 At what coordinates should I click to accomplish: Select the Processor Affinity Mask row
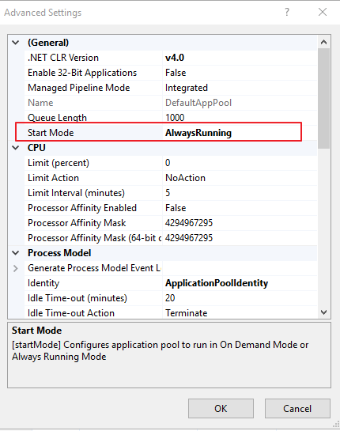point(171,223)
